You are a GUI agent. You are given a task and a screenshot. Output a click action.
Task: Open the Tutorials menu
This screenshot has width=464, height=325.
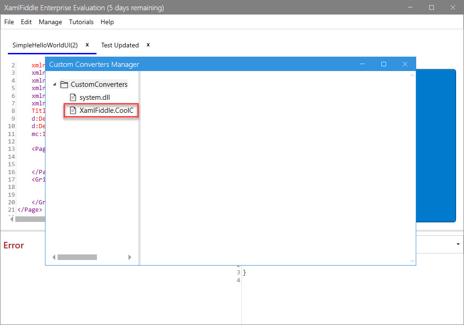click(81, 22)
